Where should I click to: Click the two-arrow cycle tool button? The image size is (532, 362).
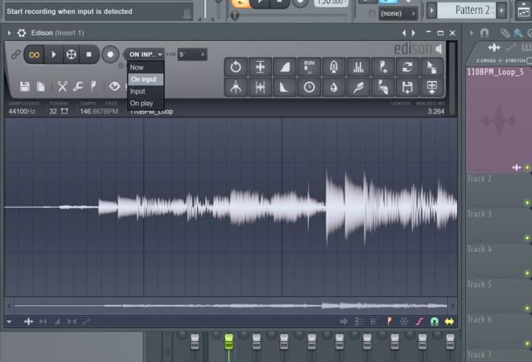coord(407,67)
